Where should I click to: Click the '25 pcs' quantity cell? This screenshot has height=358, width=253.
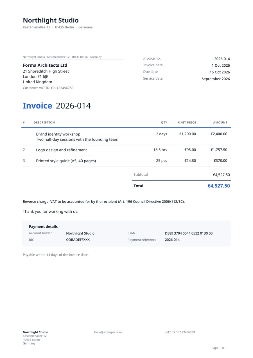pyautogui.click(x=162, y=161)
